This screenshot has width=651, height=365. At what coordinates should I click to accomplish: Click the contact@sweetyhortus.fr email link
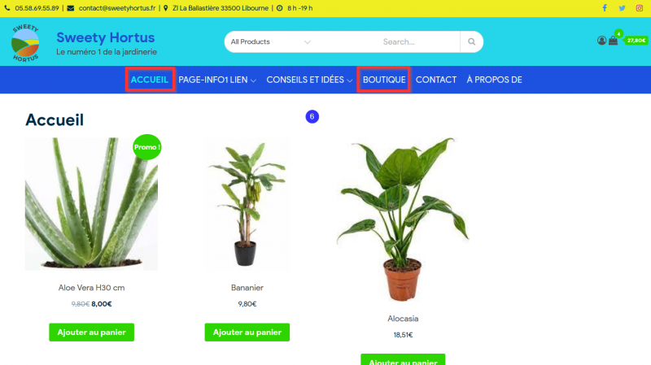tap(117, 8)
